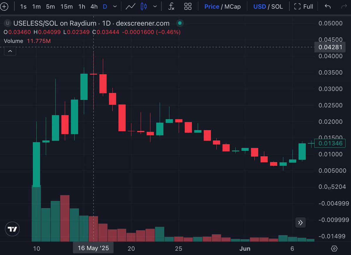Image resolution: width=351 pixels, height=255 pixels.
Task: Click the U token badge icon
Action: click(x=8, y=23)
